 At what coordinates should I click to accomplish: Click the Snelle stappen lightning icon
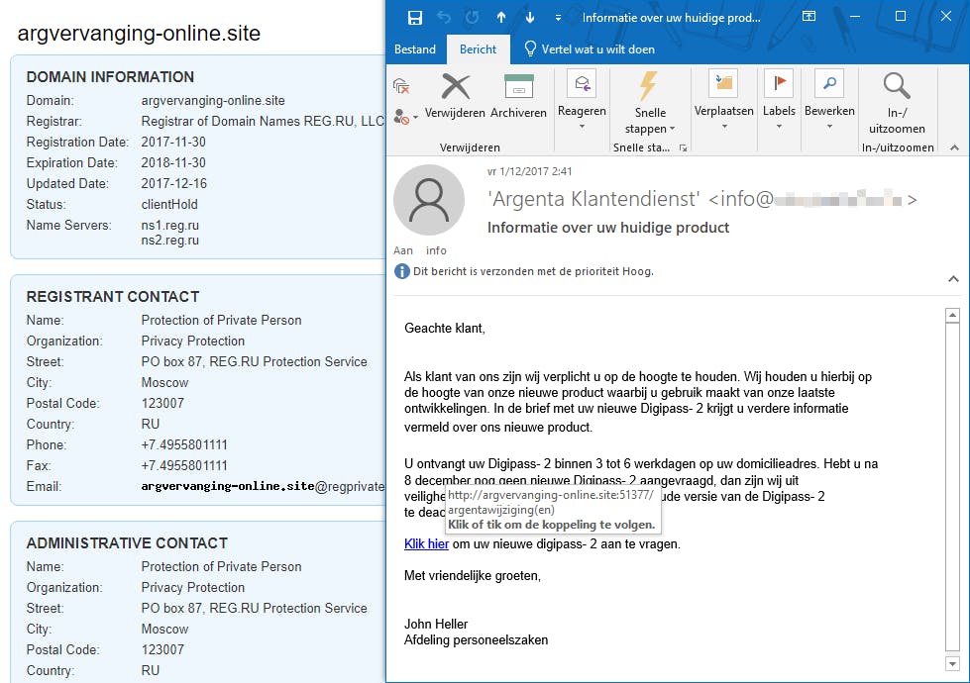click(648, 86)
